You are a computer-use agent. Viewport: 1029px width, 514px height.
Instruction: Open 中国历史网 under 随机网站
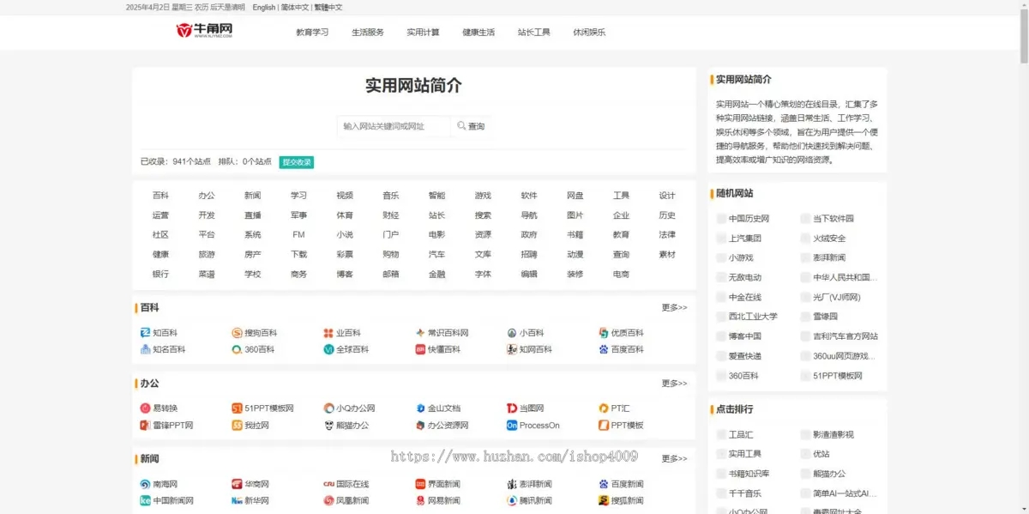(x=749, y=219)
